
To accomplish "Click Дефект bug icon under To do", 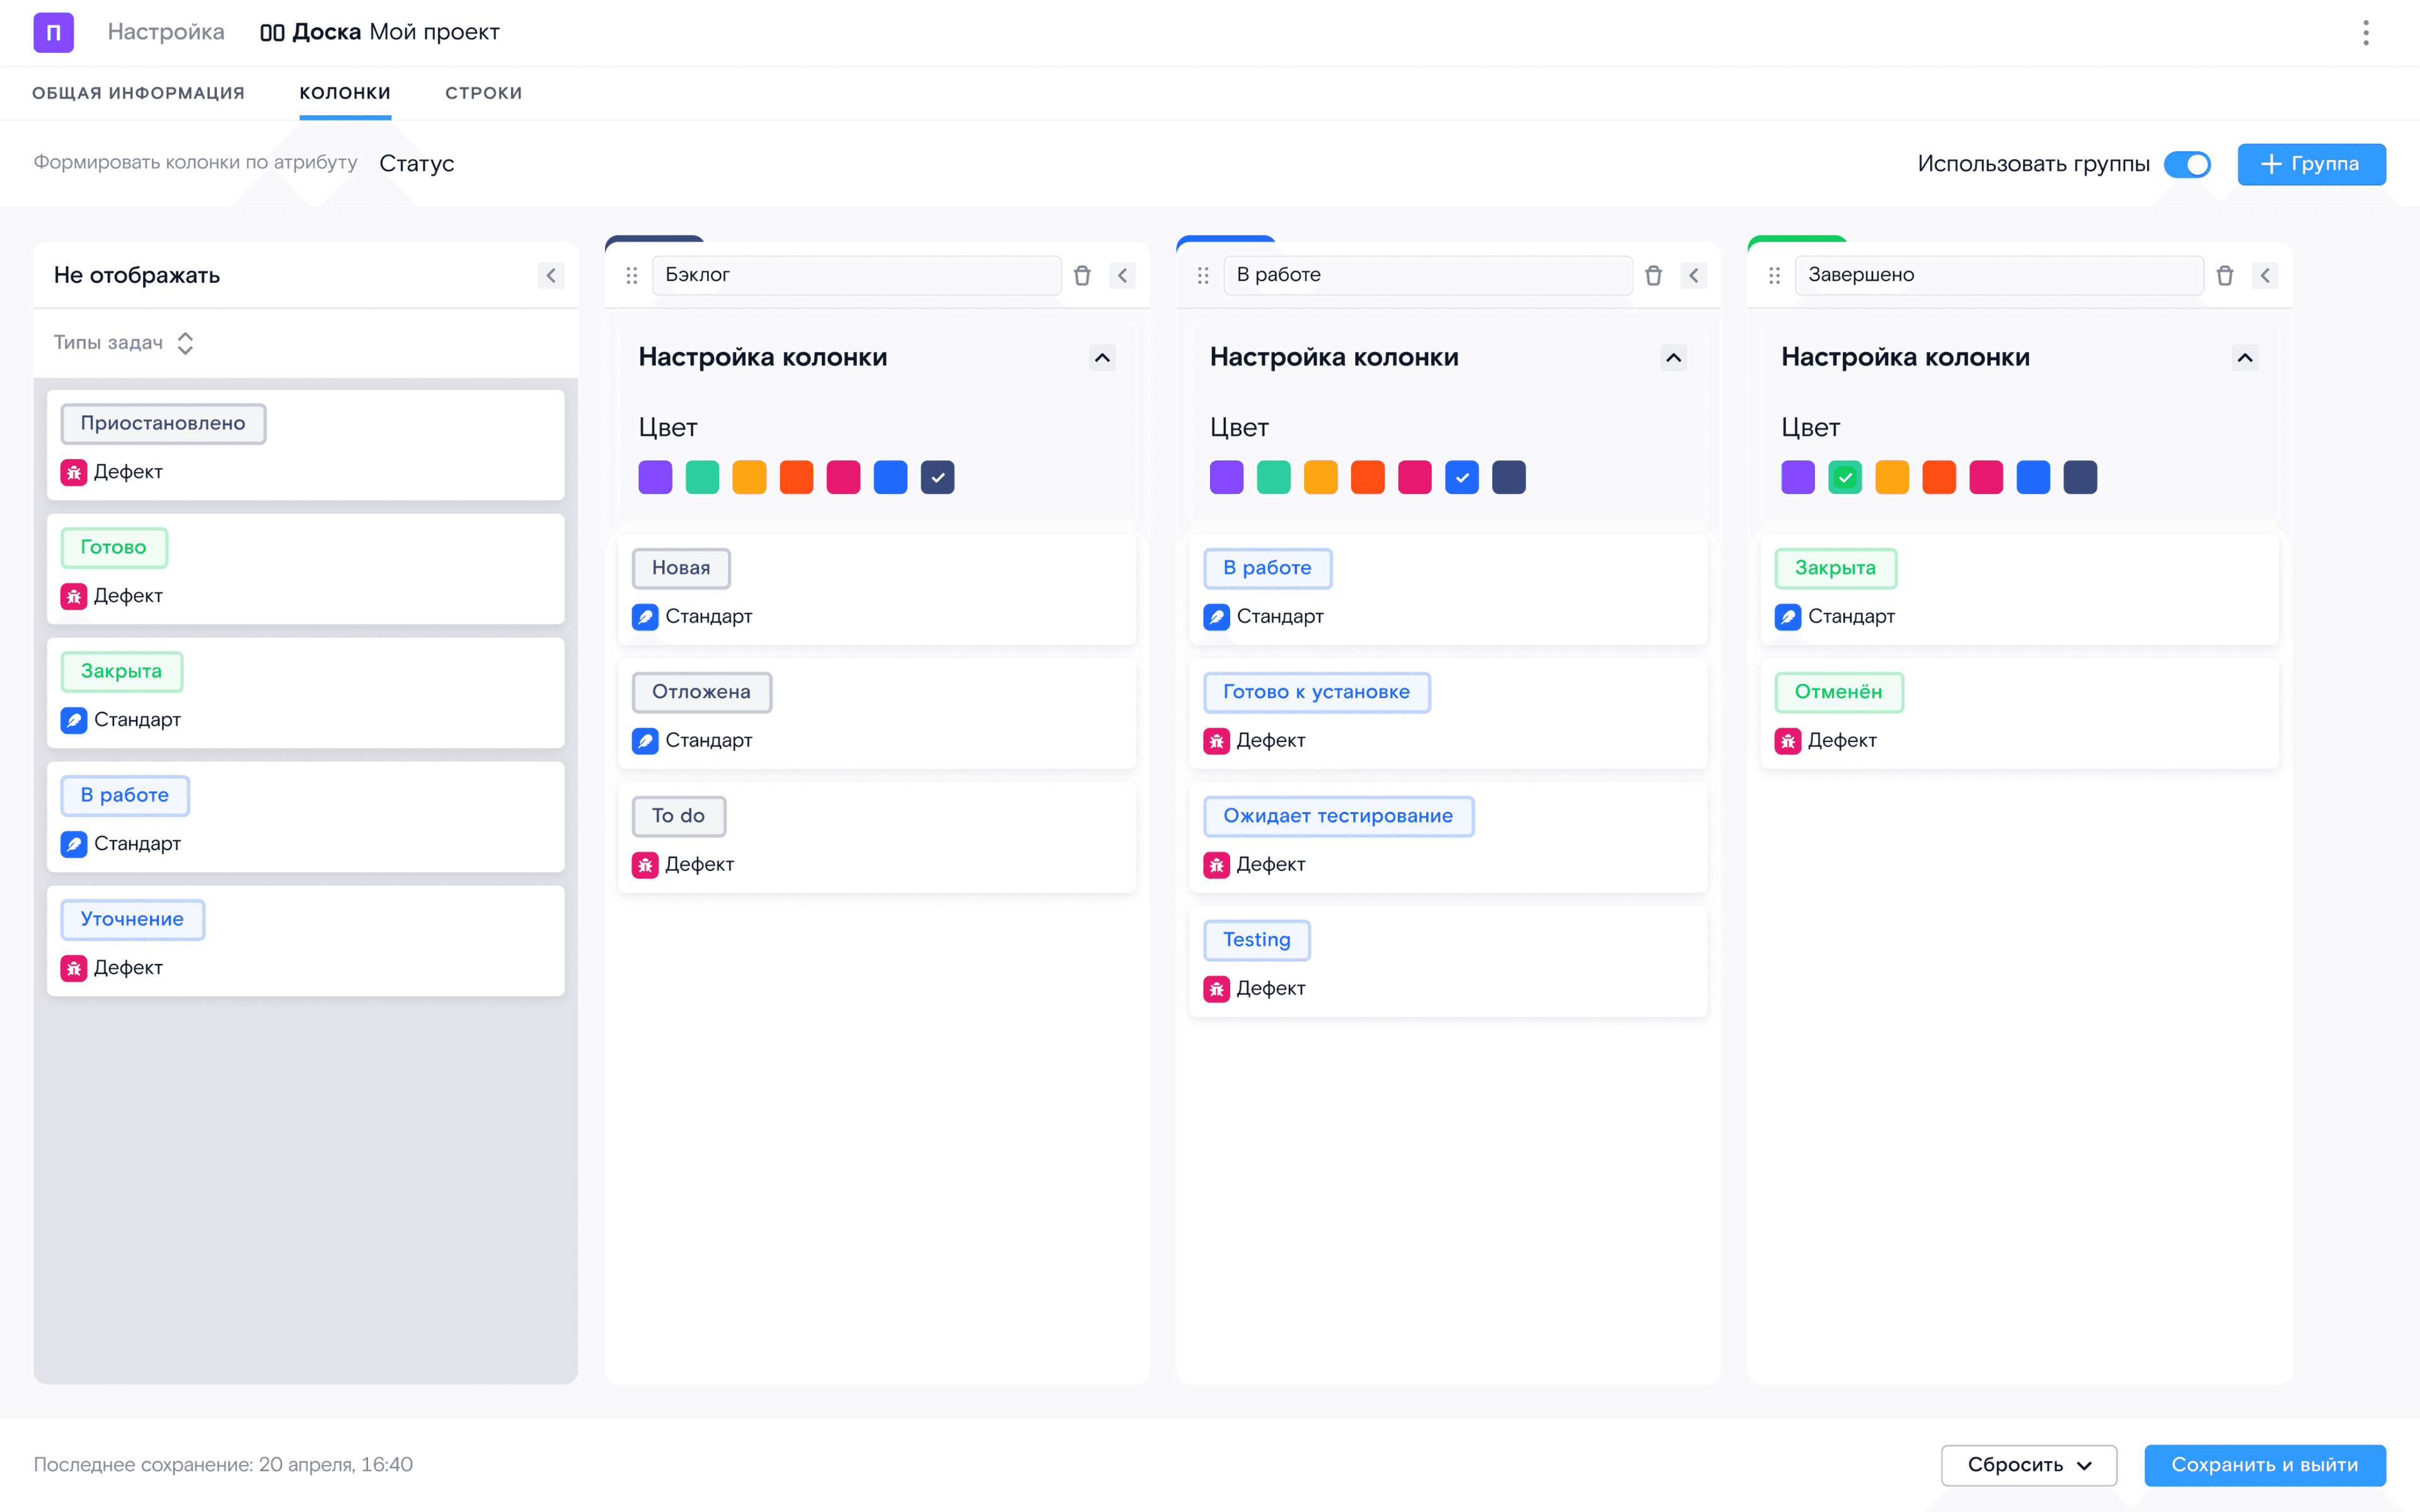I will coord(645,865).
